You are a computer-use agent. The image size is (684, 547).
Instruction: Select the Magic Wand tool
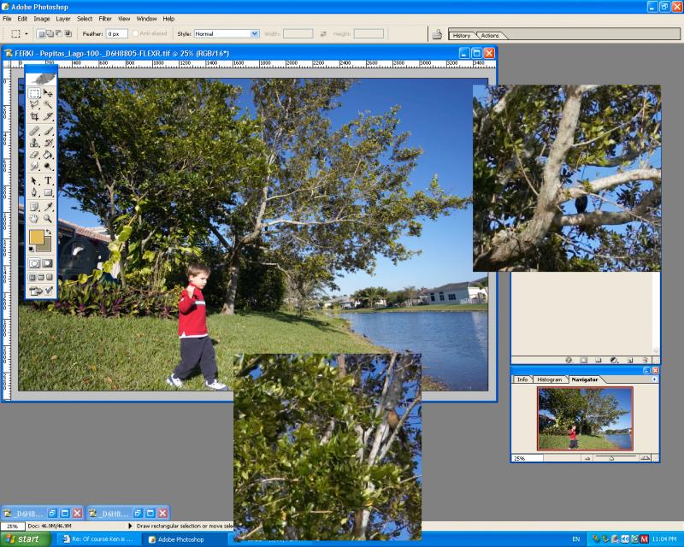[x=48, y=104]
